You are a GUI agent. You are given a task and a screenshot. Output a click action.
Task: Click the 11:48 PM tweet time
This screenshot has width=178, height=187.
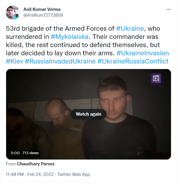15,174
